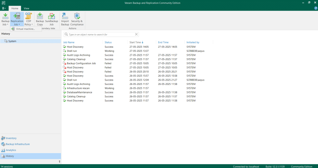Click Connected to: localhost in status bar
The image size is (318, 168).
(x=246, y=166)
